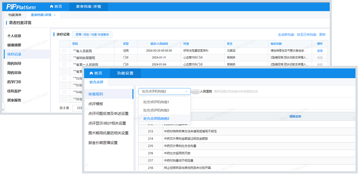The height and width of the screenshot is (174, 358).
Task: Collapse the 处方点评机构组2 dropdown via its arrow
Action: 187,92
